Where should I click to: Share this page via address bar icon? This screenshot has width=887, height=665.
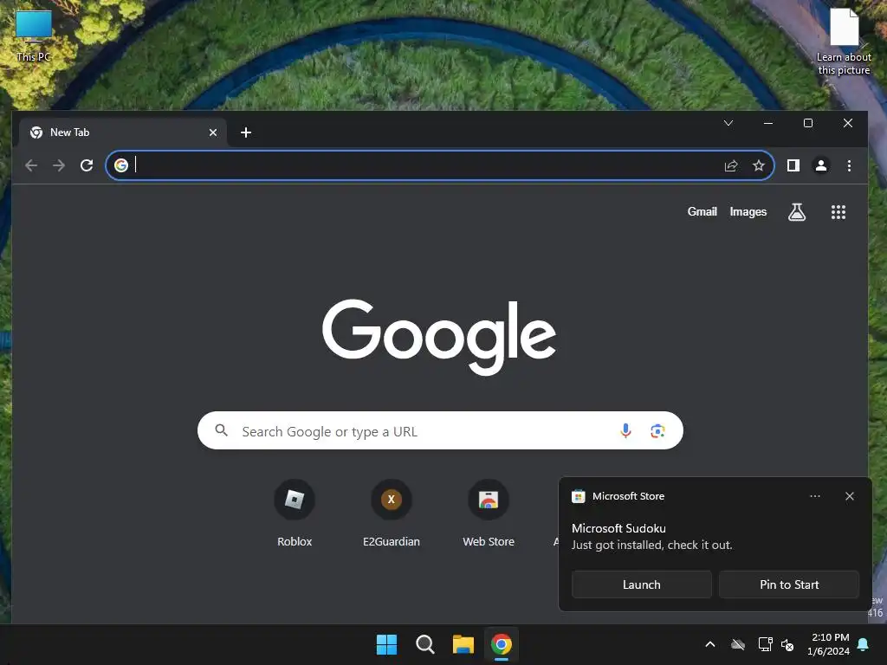731,165
